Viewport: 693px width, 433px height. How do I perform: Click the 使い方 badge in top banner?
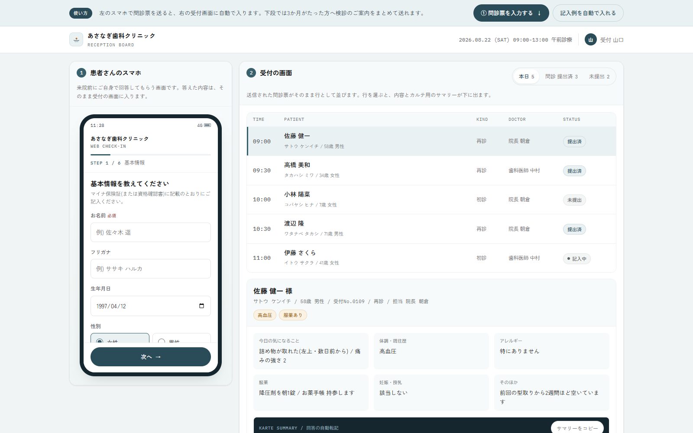(81, 13)
